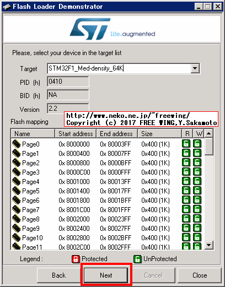Viewport: 225px width, 287px height.
Task: Click the Page2 chip icon
Action: 16,163
